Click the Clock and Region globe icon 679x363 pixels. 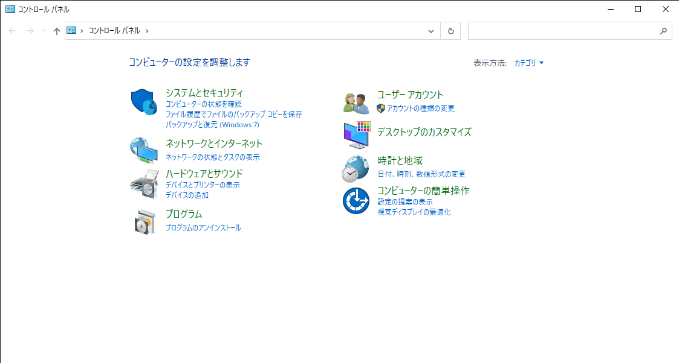pyautogui.click(x=356, y=169)
